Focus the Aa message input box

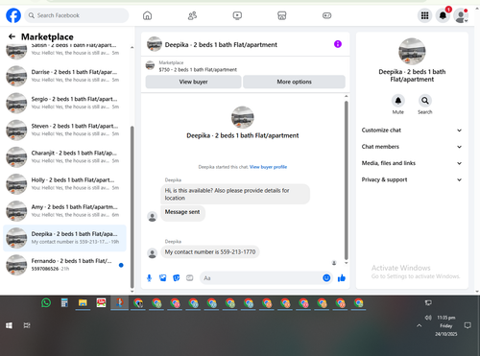pos(261,278)
